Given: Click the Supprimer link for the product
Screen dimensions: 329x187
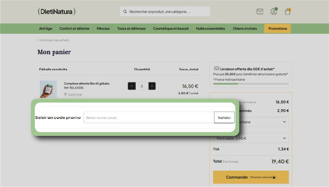Looking at the screenshot, I should click(x=75, y=94).
